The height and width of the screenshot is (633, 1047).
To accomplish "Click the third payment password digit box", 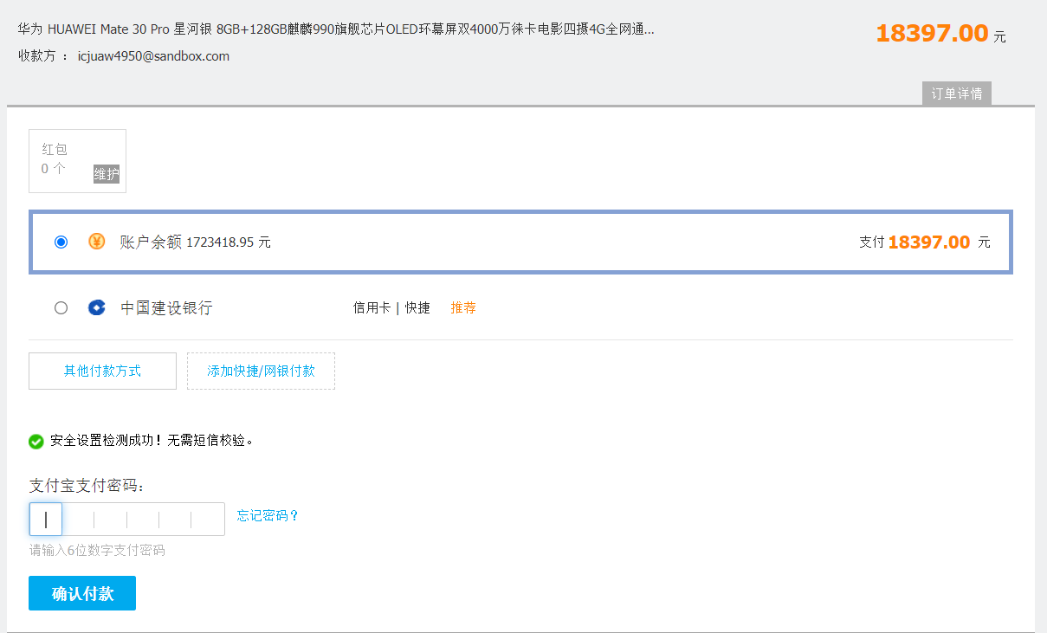I will (x=111, y=520).
